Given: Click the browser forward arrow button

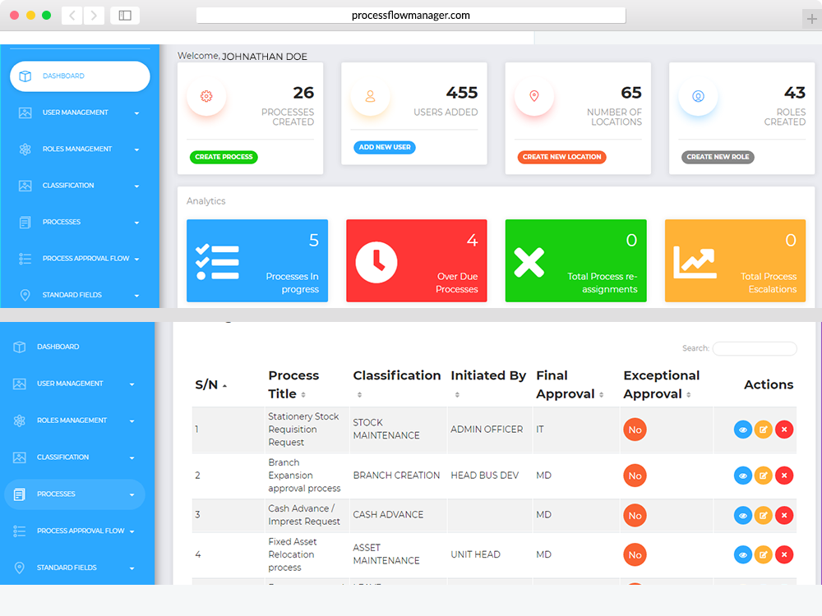Looking at the screenshot, I should 94,15.
